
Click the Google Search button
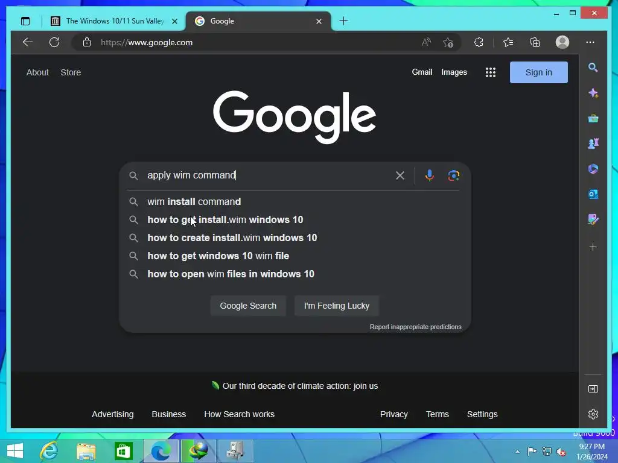click(x=248, y=306)
